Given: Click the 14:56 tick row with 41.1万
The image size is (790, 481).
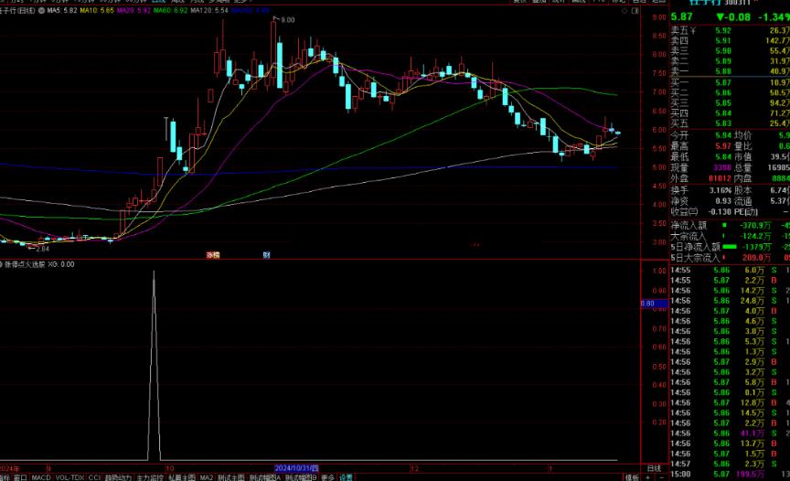Looking at the screenshot, I should (x=730, y=433).
